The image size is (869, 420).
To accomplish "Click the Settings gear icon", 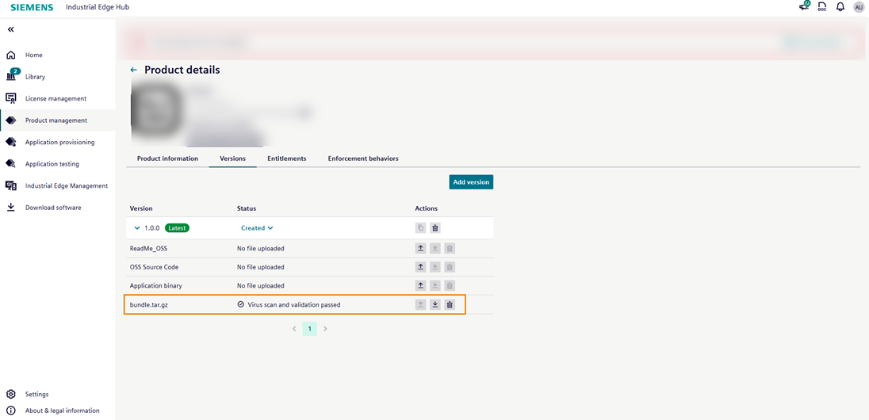I will (x=10, y=394).
